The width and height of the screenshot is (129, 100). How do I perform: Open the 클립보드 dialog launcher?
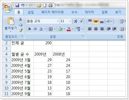click(x=22, y=36)
